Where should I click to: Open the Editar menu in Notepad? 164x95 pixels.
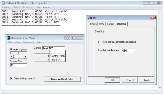pyautogui.click(x=17, y=7)
